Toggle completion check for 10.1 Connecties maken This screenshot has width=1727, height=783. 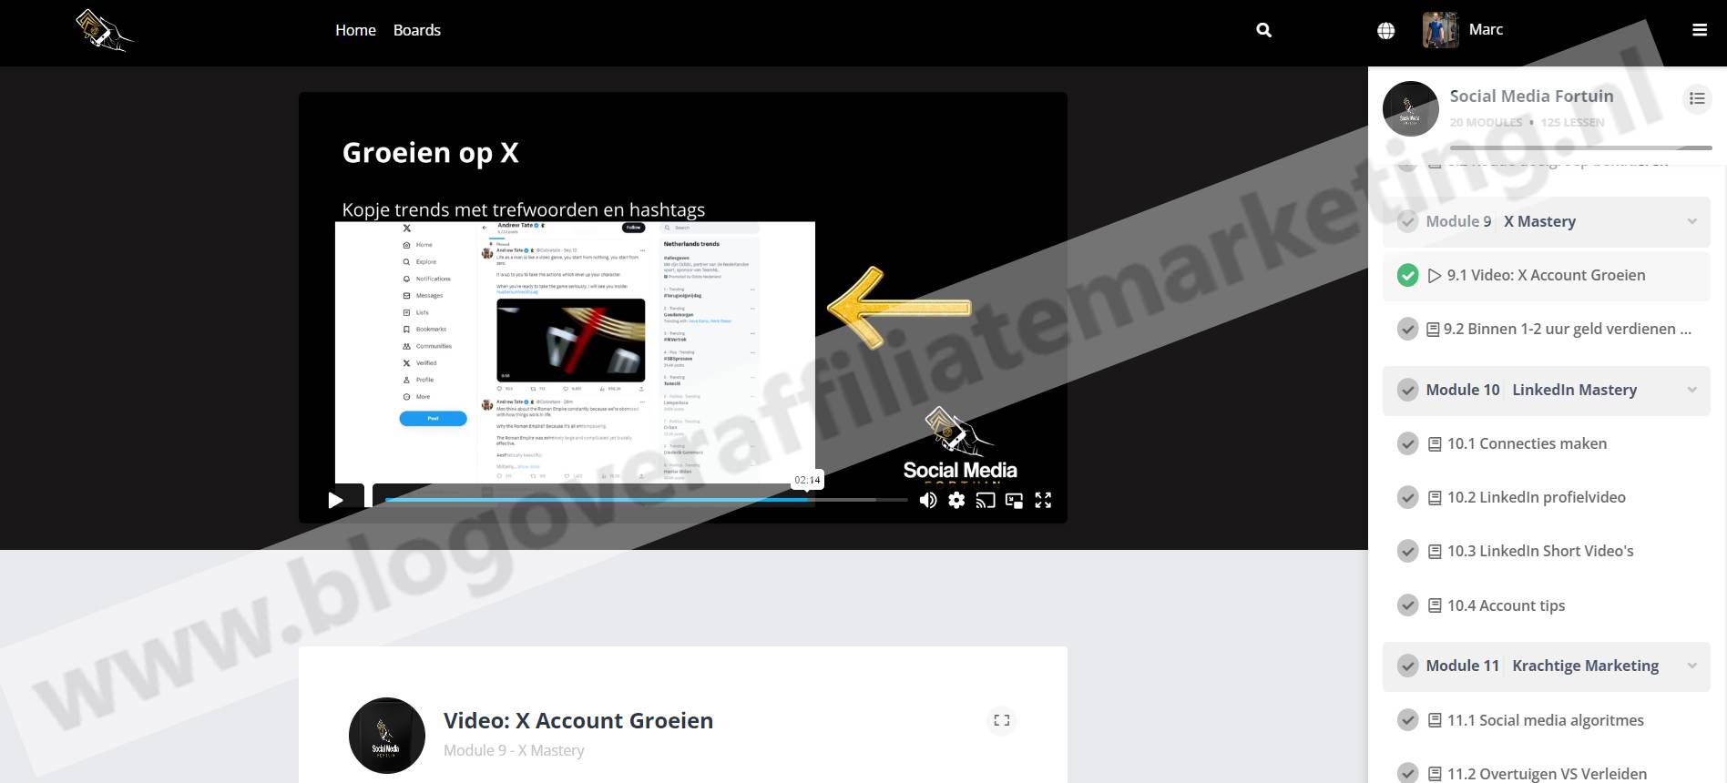pyautogui.click(x=1407, y=443)
